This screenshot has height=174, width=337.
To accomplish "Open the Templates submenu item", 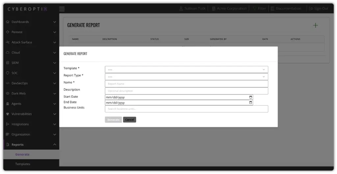I will coord(23,164).
